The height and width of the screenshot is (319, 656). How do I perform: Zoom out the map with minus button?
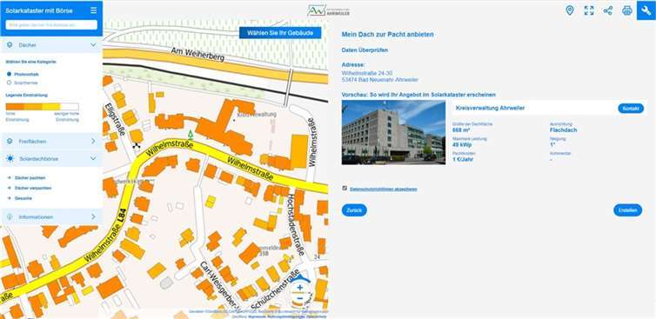pos(300,298)
